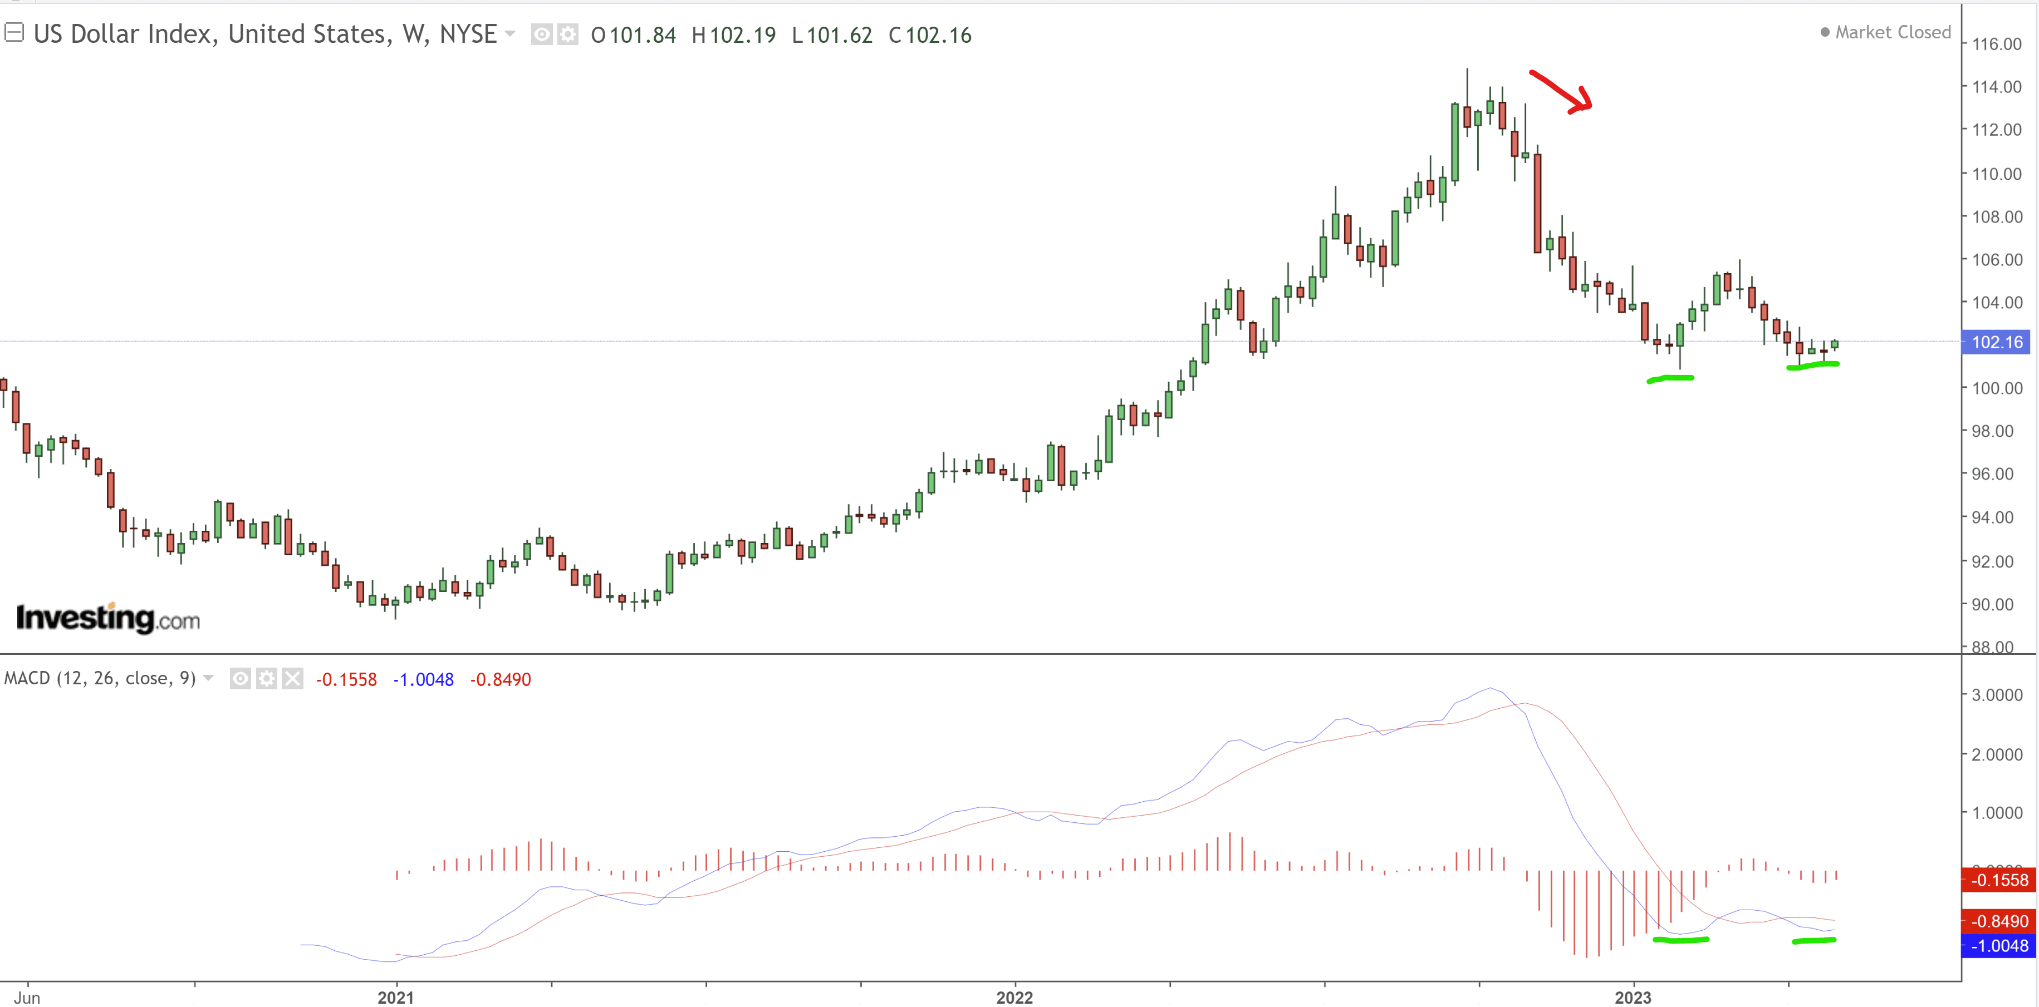The image size is (2039, 1007).
Task: Open the US Dollar Index symbol dropdown arrow
Action: [510, 34]
